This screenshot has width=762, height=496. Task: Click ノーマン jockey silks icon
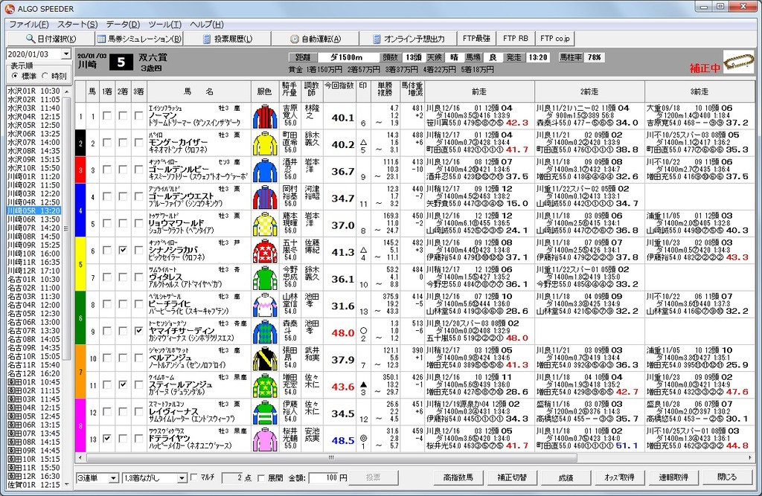pyautogui.click(x=265, y=117)
